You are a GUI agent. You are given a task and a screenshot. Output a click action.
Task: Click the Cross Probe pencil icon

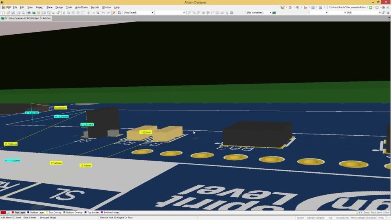(114, 13)
